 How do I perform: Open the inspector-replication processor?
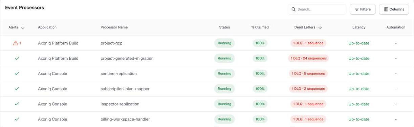(120, 104)
